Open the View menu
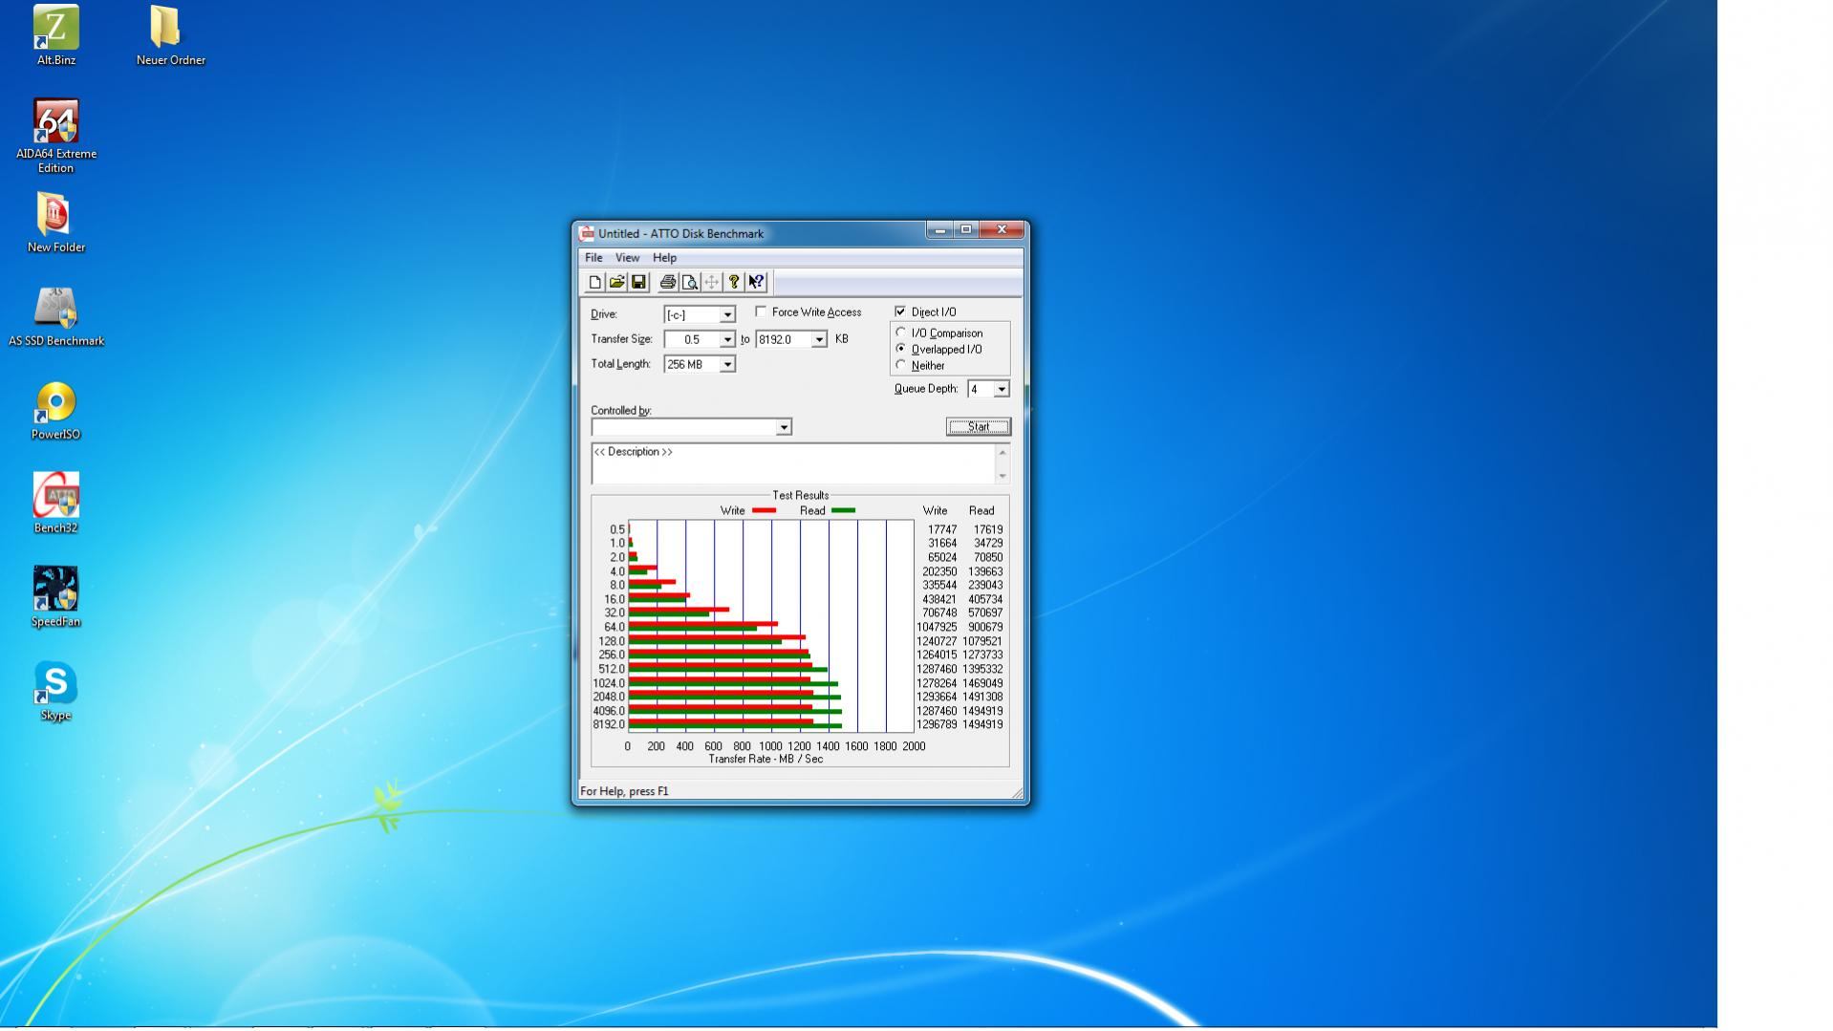 (627, 257)
